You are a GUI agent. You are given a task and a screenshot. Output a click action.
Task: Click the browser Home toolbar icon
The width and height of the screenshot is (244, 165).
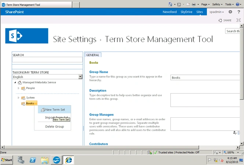point(170,4)
